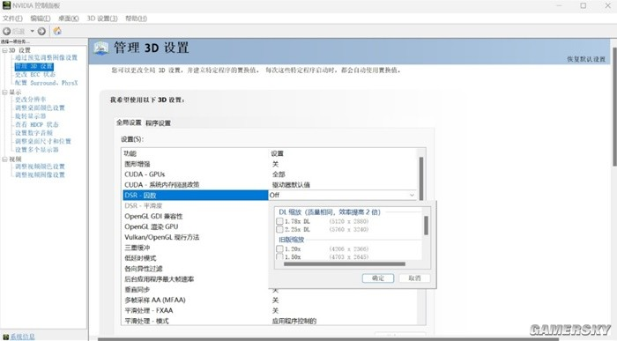Open the DSR factor Off dropdown

342,195
